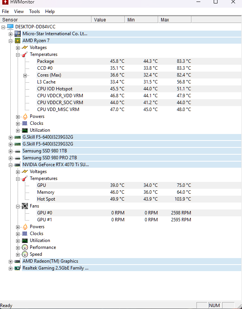
Task: Collapse the GPU Fans section
Action: click(18, 206)
